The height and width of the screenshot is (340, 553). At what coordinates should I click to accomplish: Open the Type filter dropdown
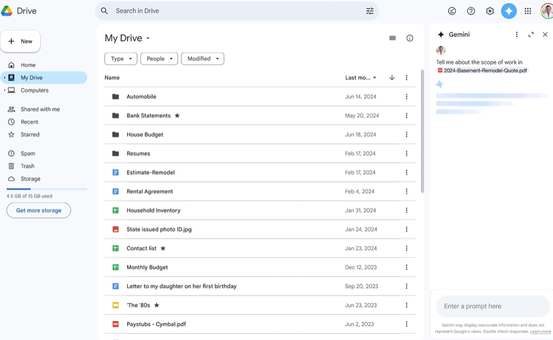121,58
